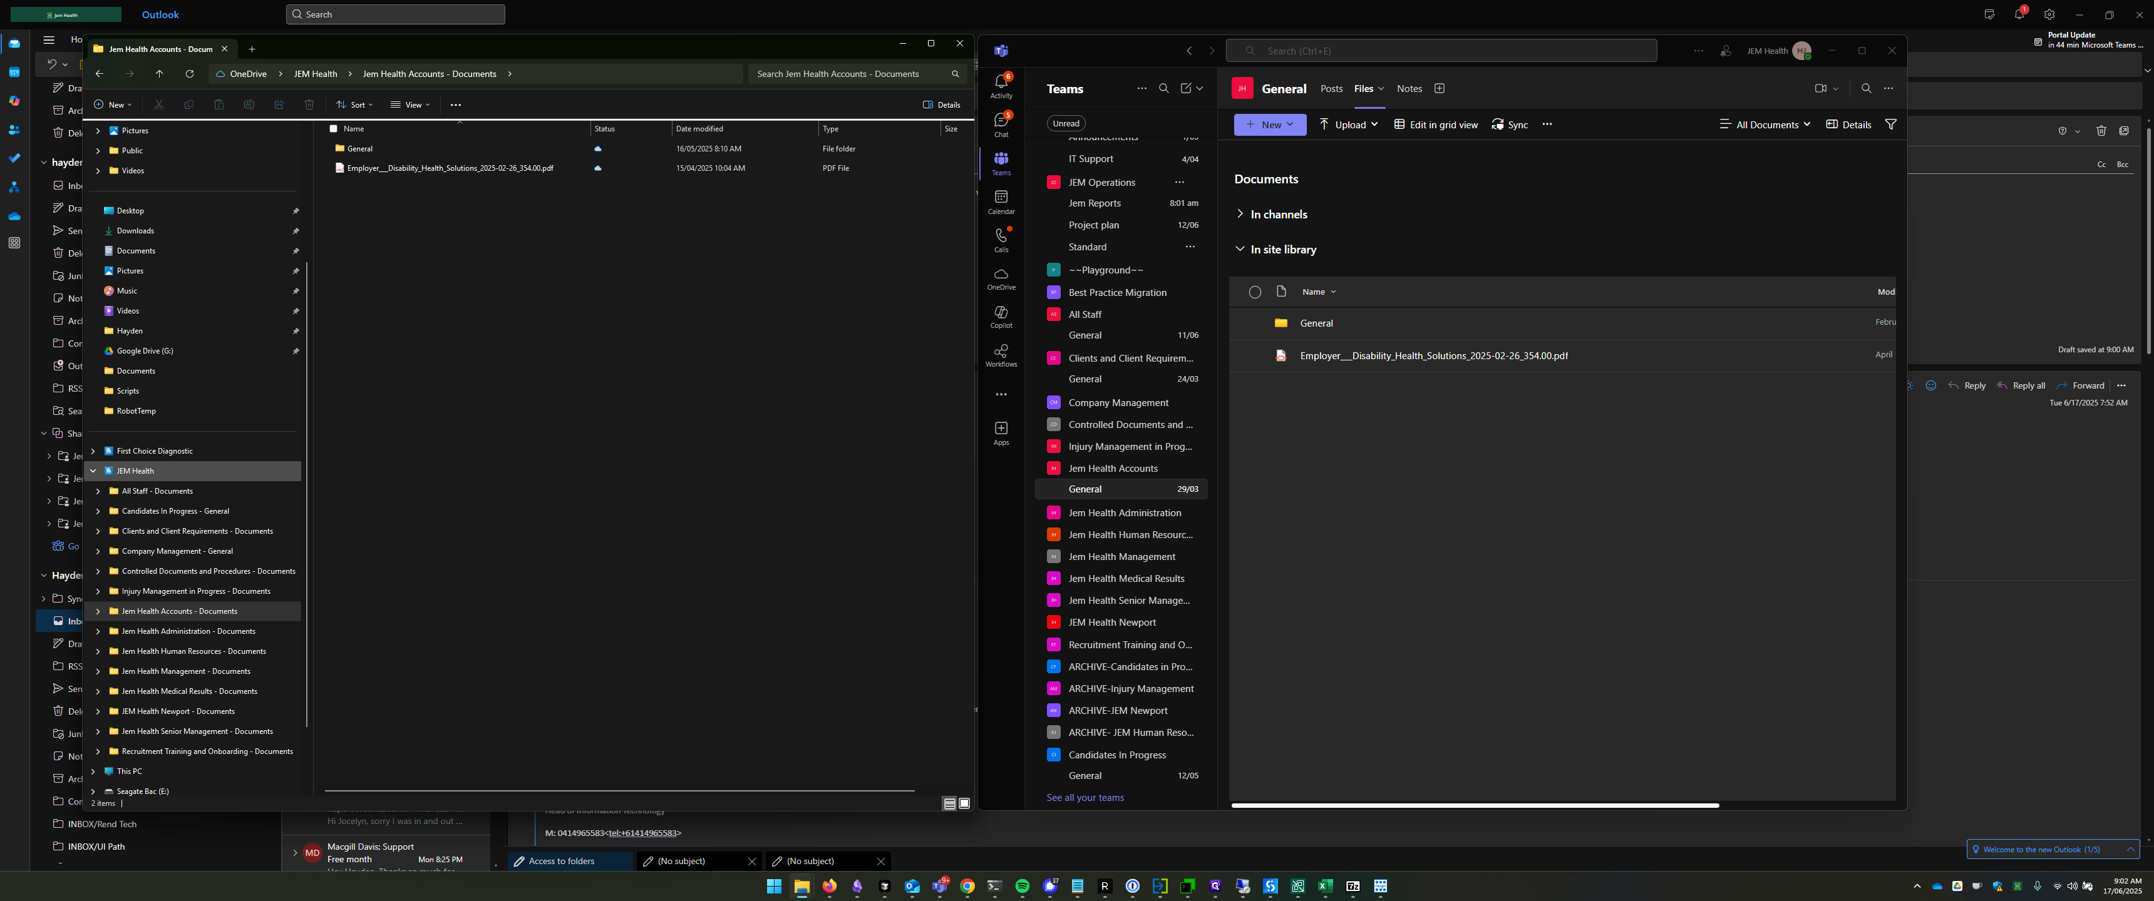This screenshot has width=2154, height=901.
Task: Open the filter pane in Teams Files
Action: click(x=1890, y=125)
